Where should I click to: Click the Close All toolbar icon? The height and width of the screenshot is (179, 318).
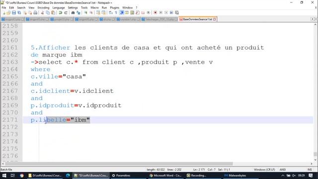tap(30, 12)
